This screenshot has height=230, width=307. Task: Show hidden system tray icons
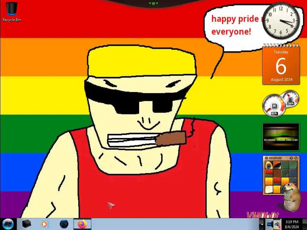pos(262,224)
